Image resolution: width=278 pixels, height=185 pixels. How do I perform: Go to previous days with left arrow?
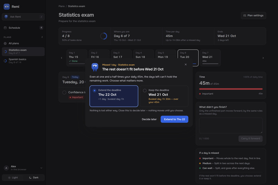[61, 58]
